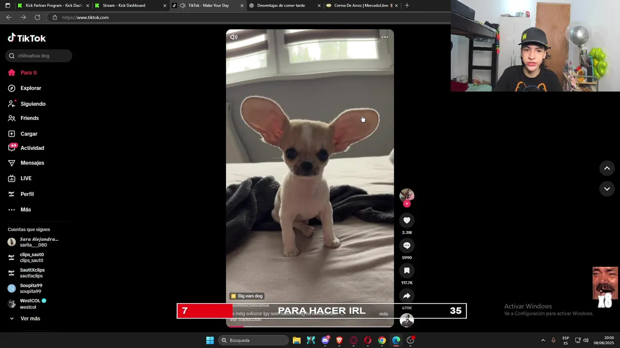
Task: Switch to Kick Partner Program tab
Action: [54, 5]
